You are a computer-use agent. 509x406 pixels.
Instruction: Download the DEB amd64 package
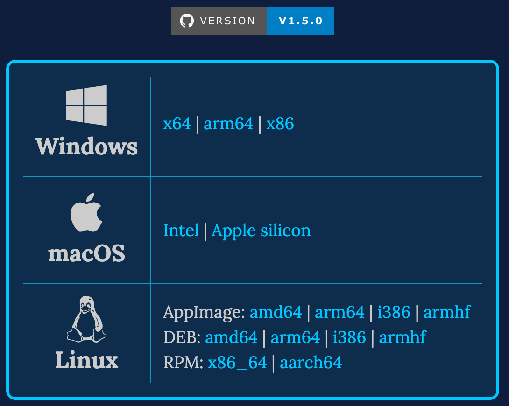tap(231, 337)
